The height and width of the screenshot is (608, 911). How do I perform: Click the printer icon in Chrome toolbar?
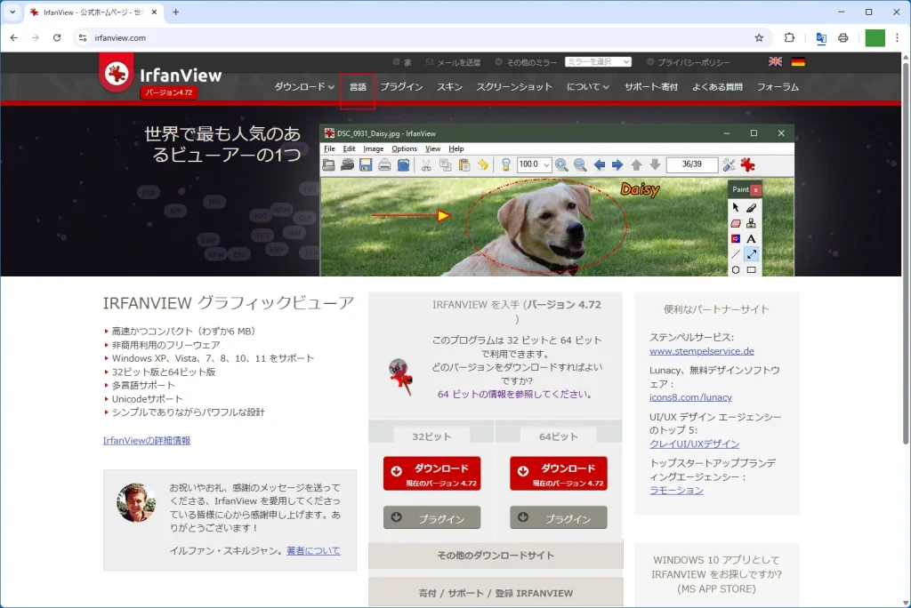click(x=843, y=37)
